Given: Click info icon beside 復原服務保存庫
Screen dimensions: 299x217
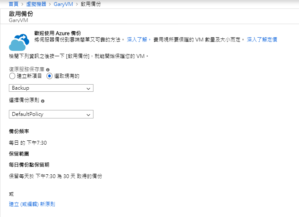Looking at the screenshot, I should point(48,70).
